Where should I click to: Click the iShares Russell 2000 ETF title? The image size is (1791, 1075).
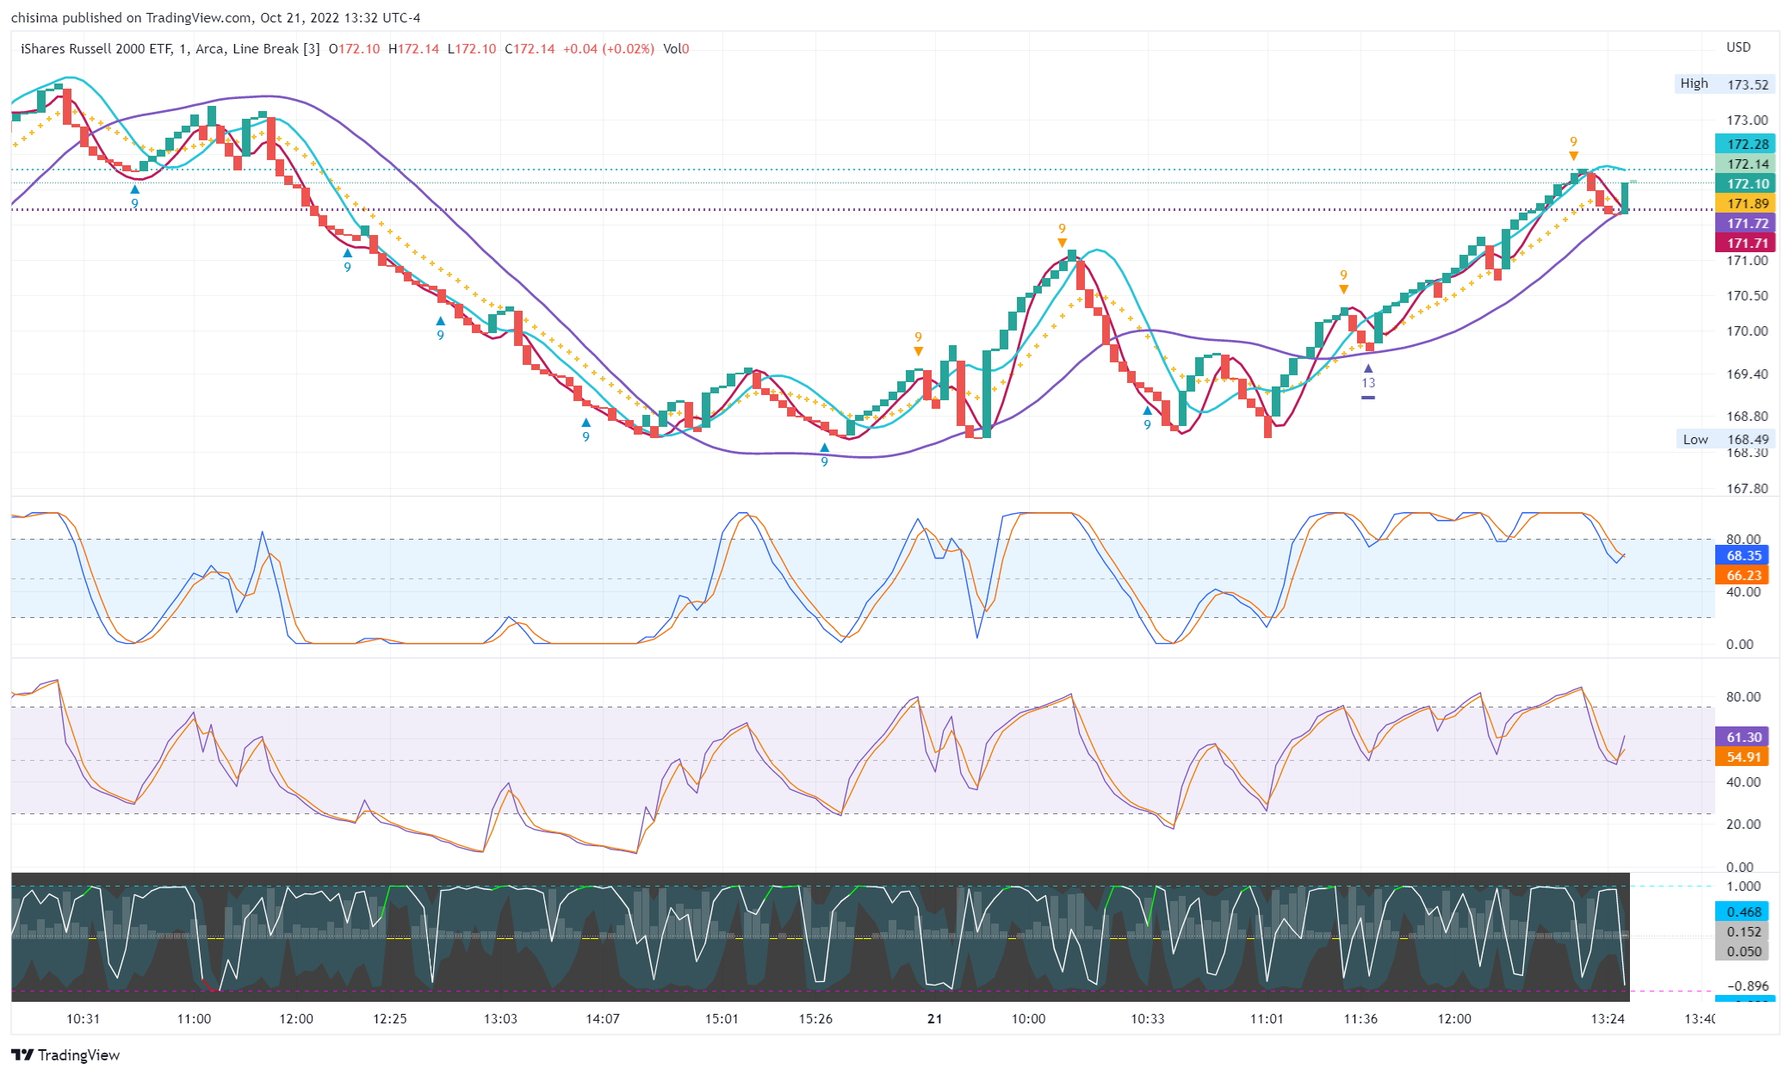[x=96, y=49]
